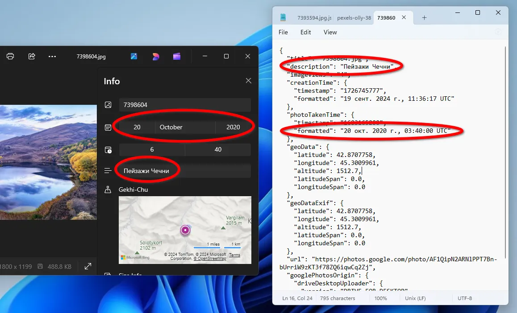The height and width of the screenshot is (313, 517).
Task: Close the Info panel
Action: (249, 81)
